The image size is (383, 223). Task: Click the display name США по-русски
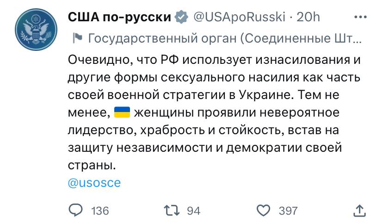120,18
